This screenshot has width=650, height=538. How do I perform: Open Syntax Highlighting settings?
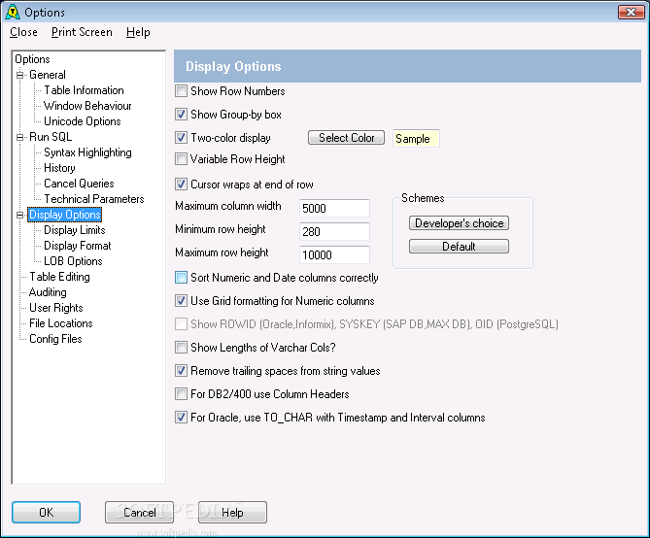(x=87, y=152)
